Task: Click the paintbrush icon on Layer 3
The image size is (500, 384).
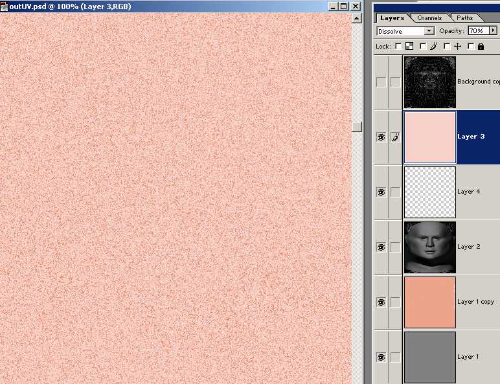Action: [x=394, y=137]
